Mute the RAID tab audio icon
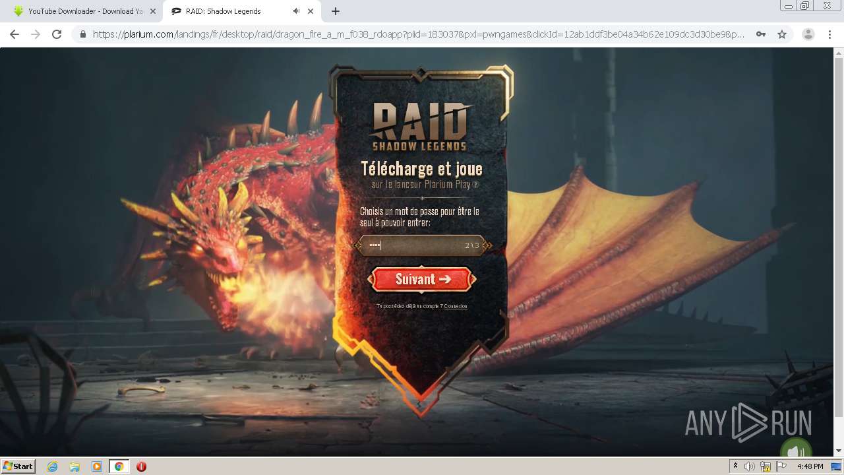844x475 pixels. click(296, 11)
